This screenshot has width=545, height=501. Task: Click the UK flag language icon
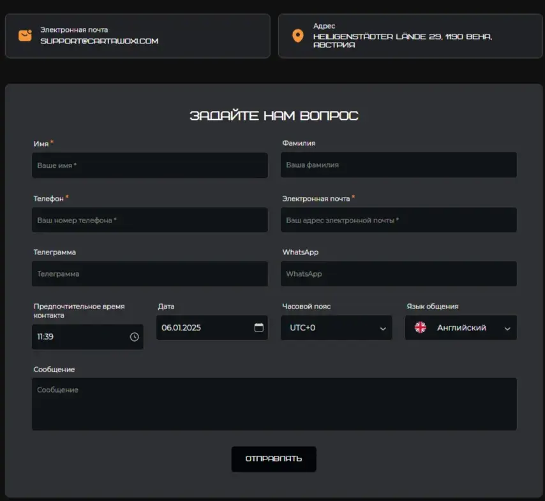pos(420,328)
